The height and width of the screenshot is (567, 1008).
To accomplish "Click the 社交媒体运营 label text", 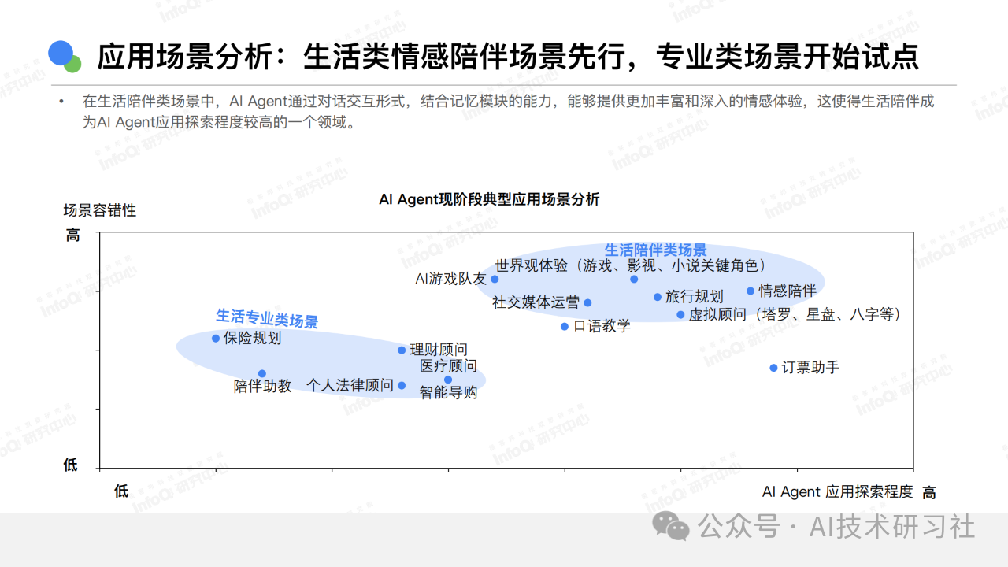I will pos(535,302).
